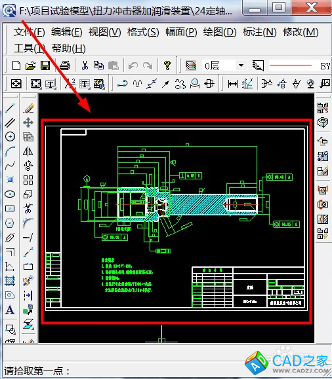The width and height of the screenshot is (332, 379).
Task: Choose the Text tool with letter A
Action: coord(10,310)
